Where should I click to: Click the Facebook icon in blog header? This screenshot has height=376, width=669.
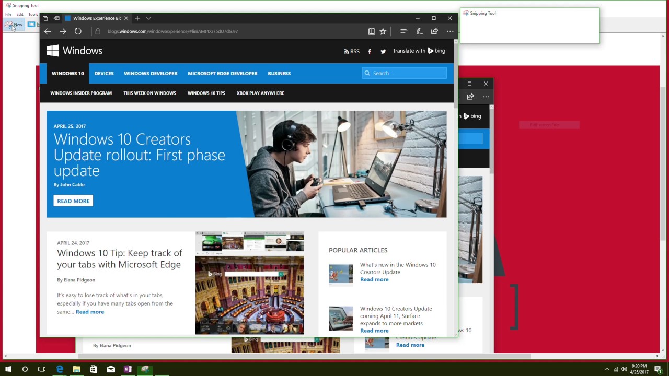click(x=370, y=51)
